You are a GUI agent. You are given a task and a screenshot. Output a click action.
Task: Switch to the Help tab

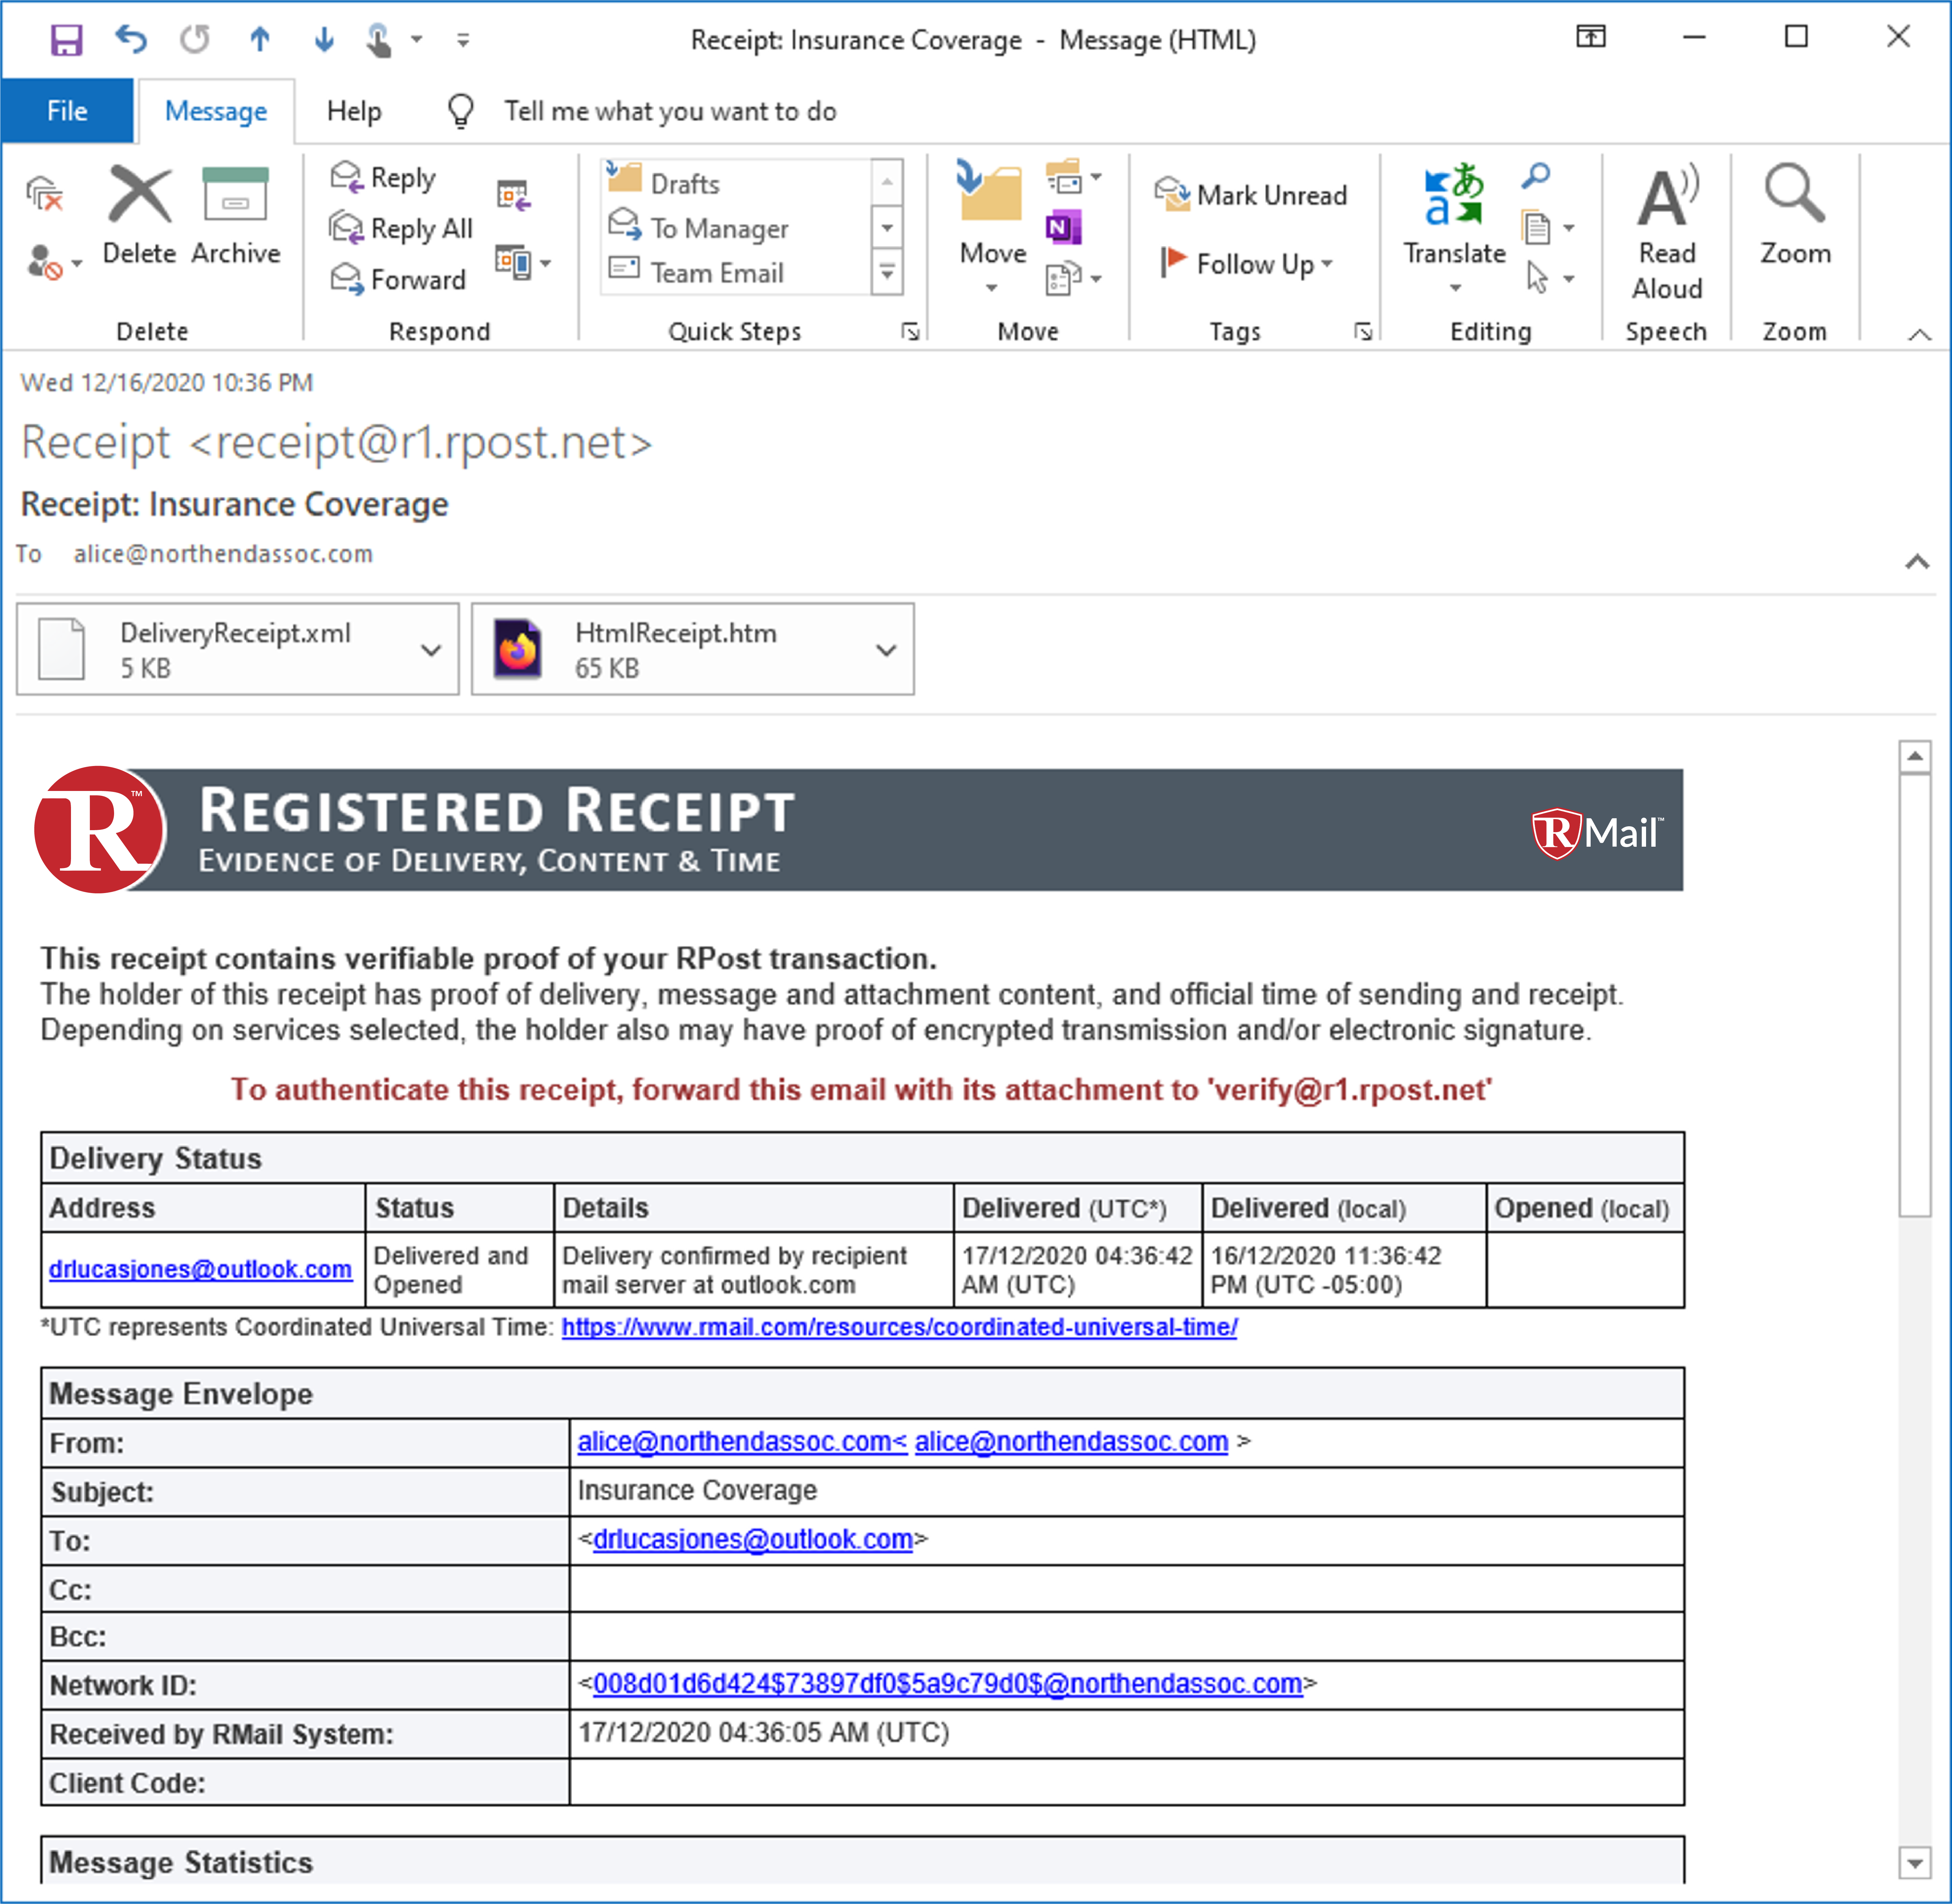(x=354, y=111)
